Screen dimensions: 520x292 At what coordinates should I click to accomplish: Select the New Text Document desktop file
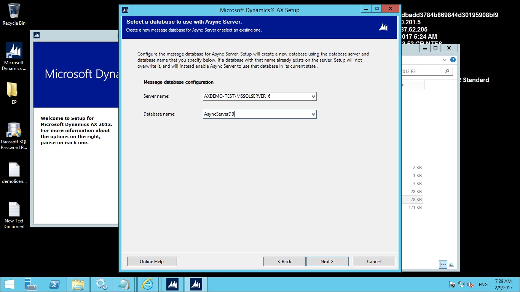[14, 215]
